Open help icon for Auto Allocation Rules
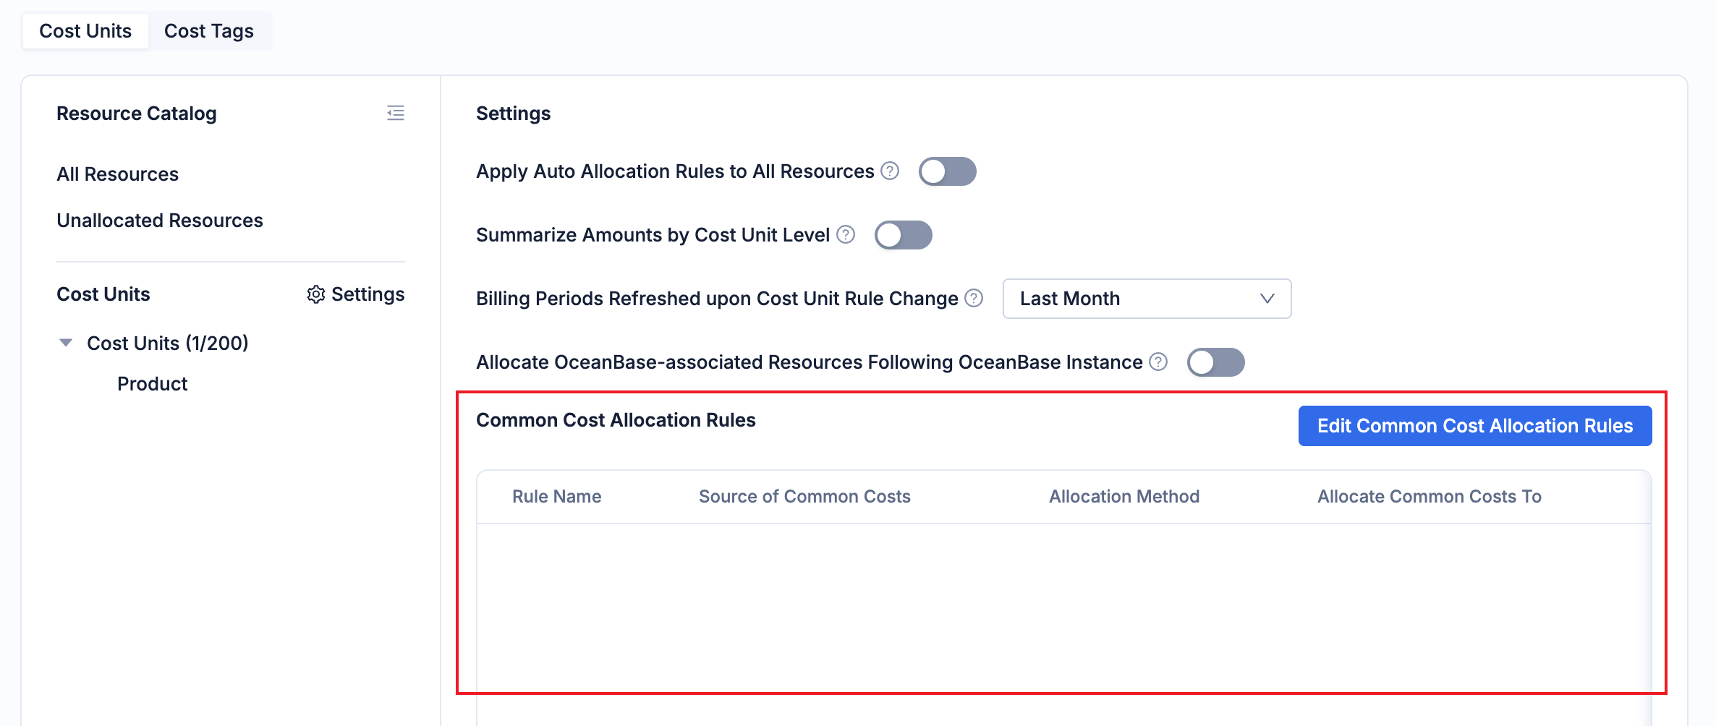This screenshot has height=726, width=1716. (891, 171)
